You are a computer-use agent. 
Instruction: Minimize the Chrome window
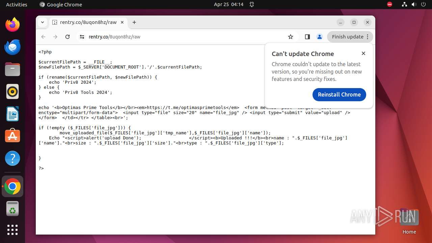341,22
